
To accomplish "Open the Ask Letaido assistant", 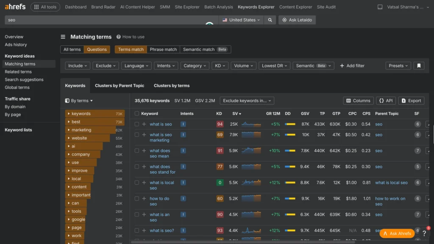I will pyautogui.click(x=297, y=20).
